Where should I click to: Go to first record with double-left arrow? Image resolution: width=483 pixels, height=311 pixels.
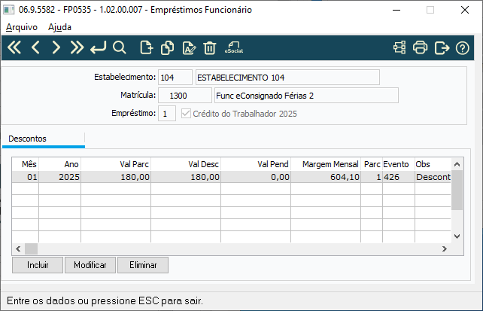tap(14, 47)
